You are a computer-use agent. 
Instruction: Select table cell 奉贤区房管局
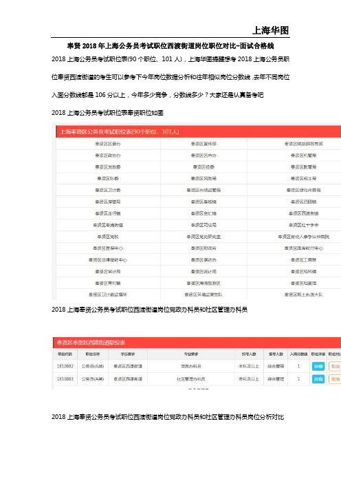click(108, 202)
